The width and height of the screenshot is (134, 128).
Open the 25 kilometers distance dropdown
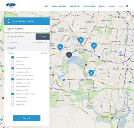coord(40,43)
